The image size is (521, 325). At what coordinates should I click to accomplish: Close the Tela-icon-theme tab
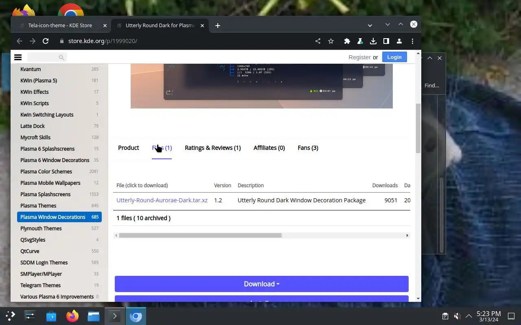105,26
